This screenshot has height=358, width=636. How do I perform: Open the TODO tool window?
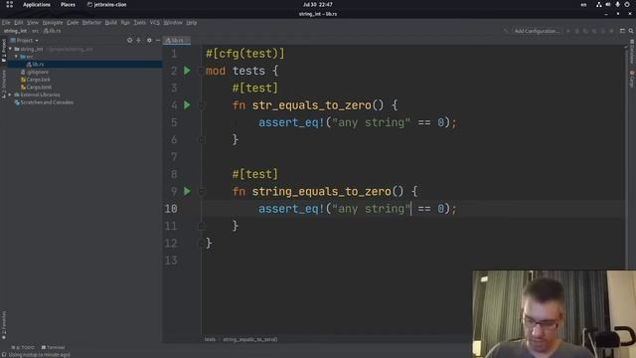[23, 347]
